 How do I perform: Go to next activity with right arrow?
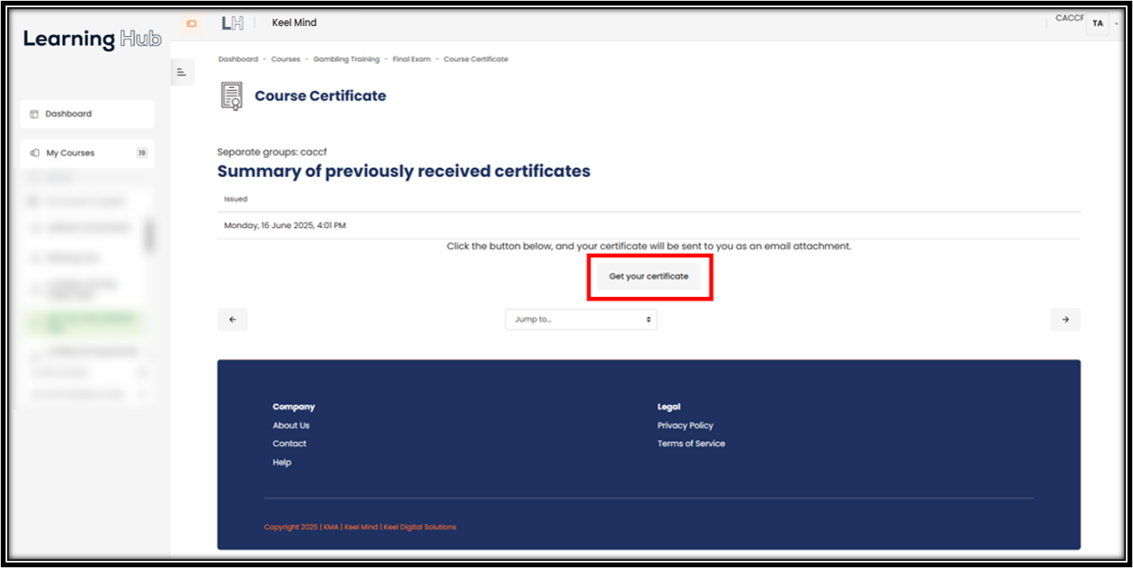(x=1065, y=319)
